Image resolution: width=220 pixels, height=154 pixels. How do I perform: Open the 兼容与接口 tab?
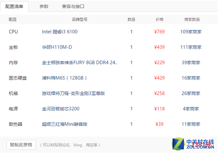(x=73, y=6)
